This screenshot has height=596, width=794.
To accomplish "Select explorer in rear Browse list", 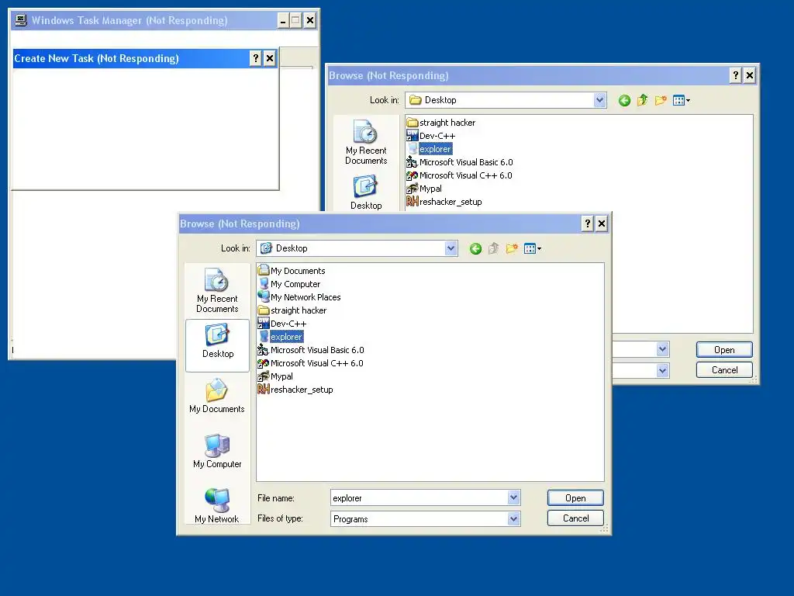I will (430, 149).
